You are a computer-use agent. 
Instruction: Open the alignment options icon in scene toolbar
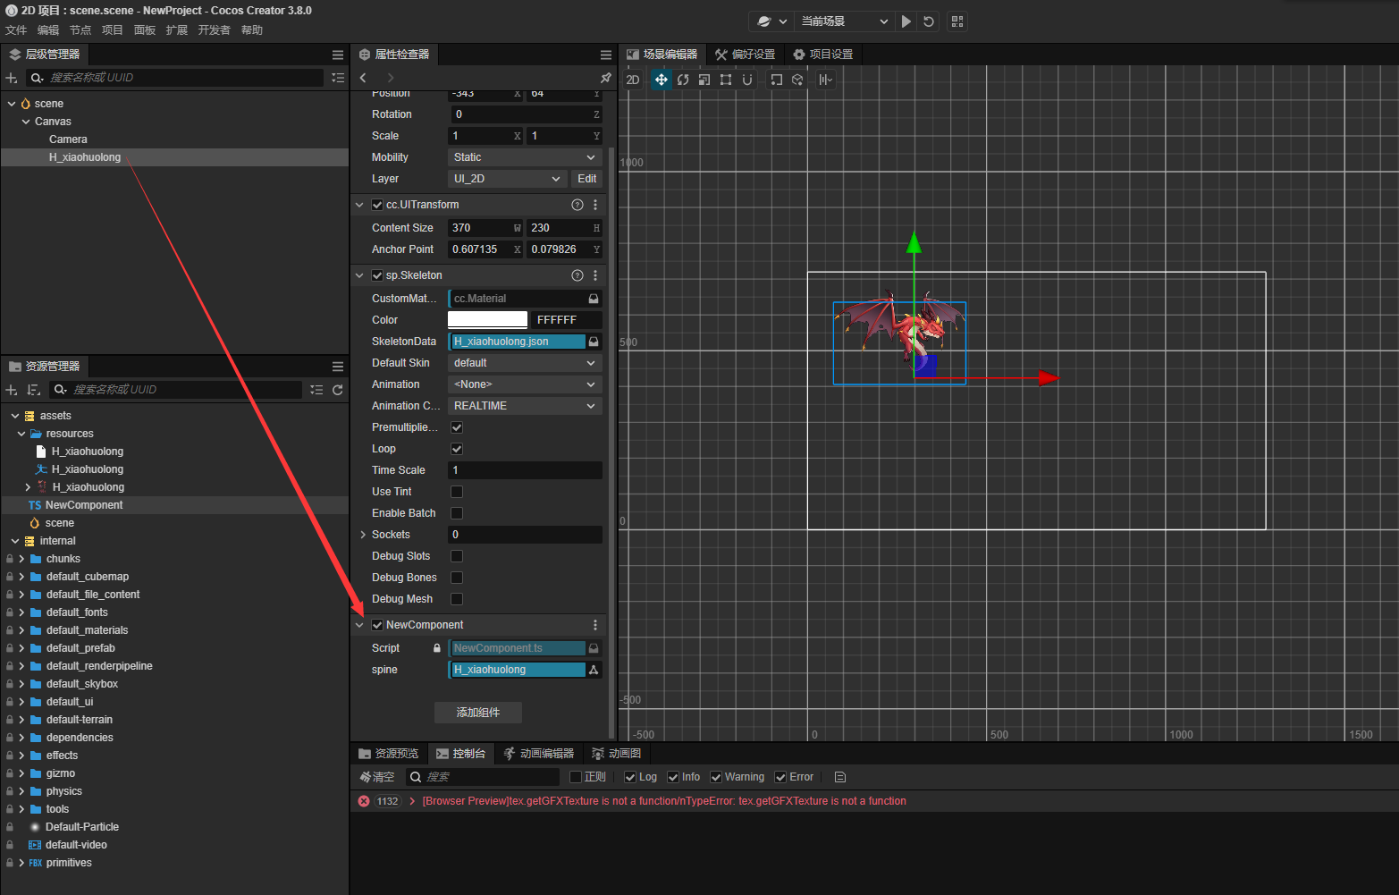click(x=825, y=80)
